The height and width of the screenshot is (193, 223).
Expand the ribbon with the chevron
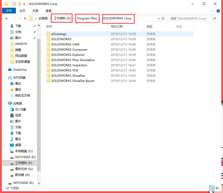tap(213, 11)
